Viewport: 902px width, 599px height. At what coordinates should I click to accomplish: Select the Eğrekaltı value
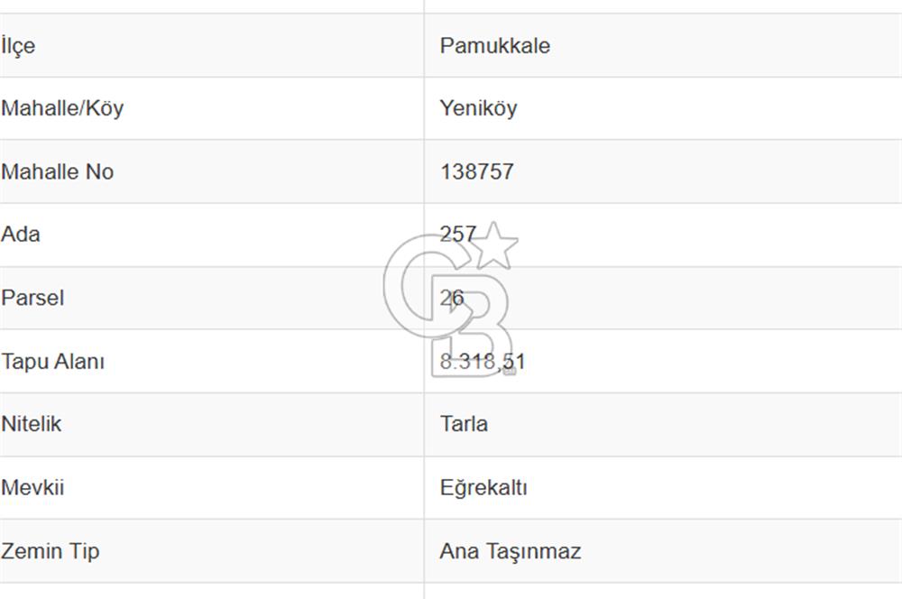click(483, 488)
